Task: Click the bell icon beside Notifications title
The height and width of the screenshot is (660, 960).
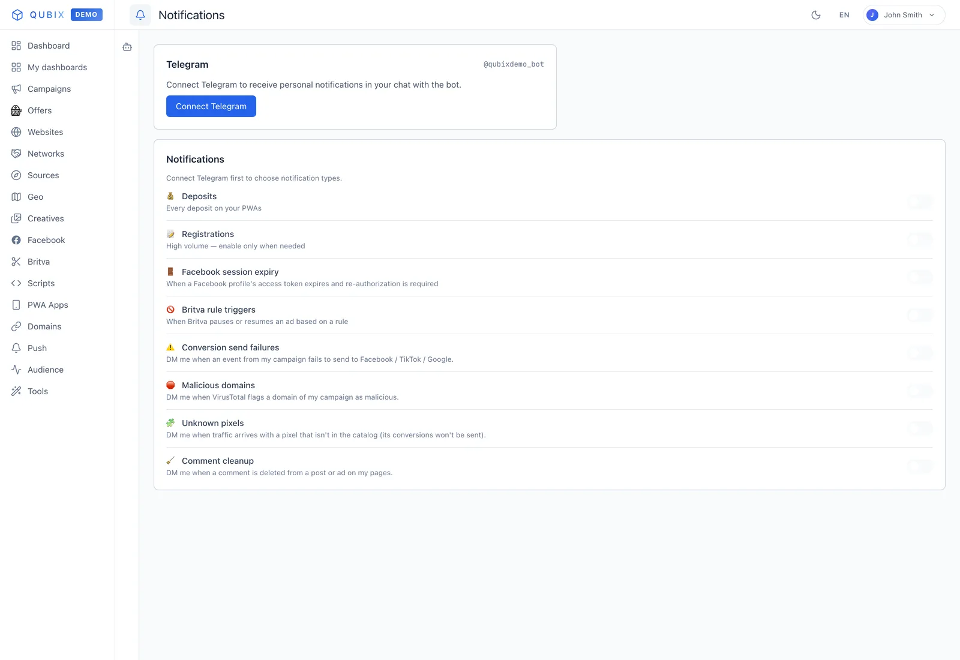Action: [140, 15]
